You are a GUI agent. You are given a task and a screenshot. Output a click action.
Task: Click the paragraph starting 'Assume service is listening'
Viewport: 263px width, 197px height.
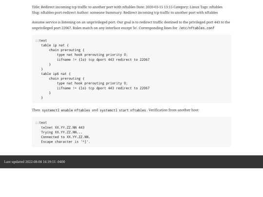pyautogui.click(x=131, y=25)
